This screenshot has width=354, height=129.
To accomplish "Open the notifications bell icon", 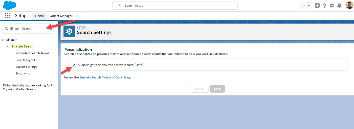I will [x=339, y=6].
